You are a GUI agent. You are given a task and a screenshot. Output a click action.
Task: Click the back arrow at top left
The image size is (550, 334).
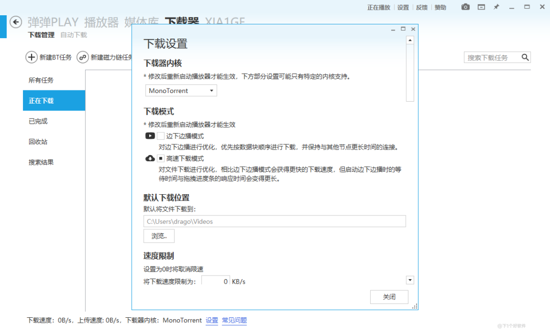(15, 22)
